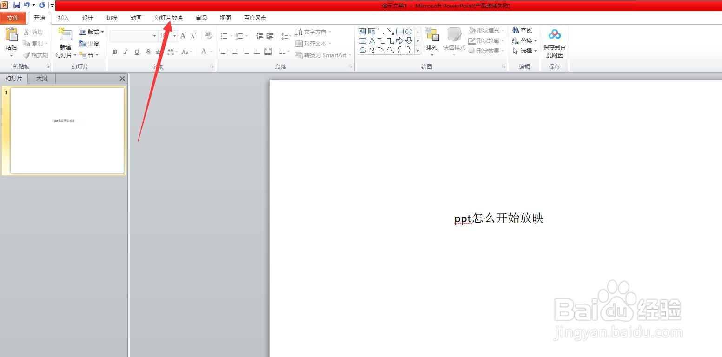
Task: Click the bullets list icon
Action: pyautogui.click(x=224, y=36)
